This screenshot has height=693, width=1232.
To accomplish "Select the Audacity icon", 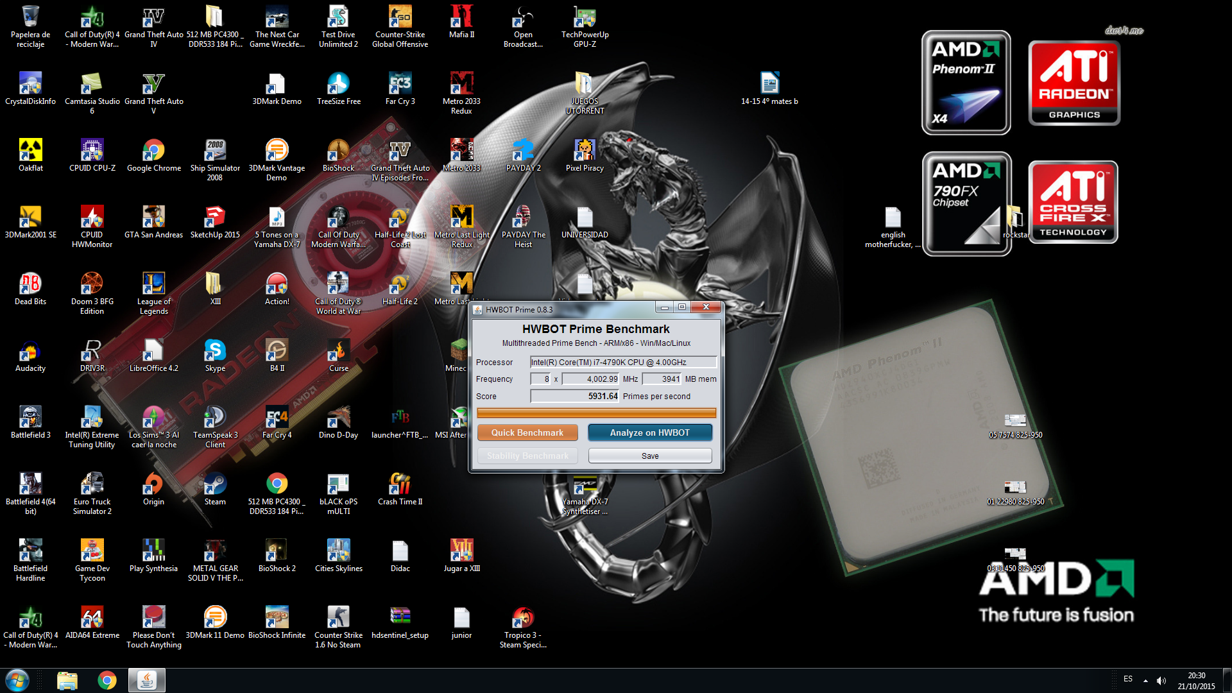I will pos(30,355).
